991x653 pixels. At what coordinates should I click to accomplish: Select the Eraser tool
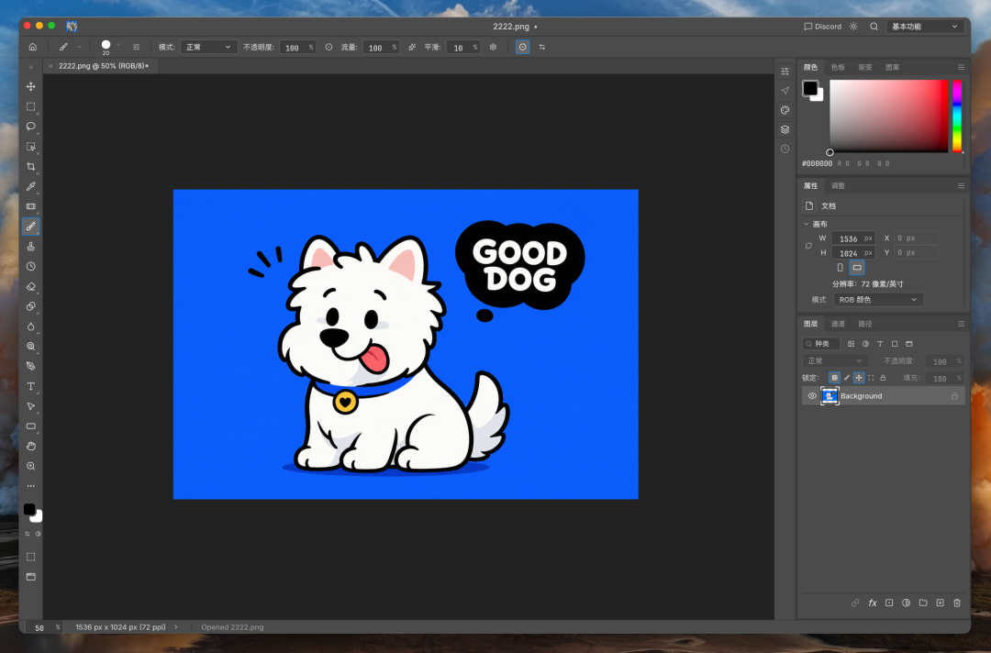pos(30,286)
